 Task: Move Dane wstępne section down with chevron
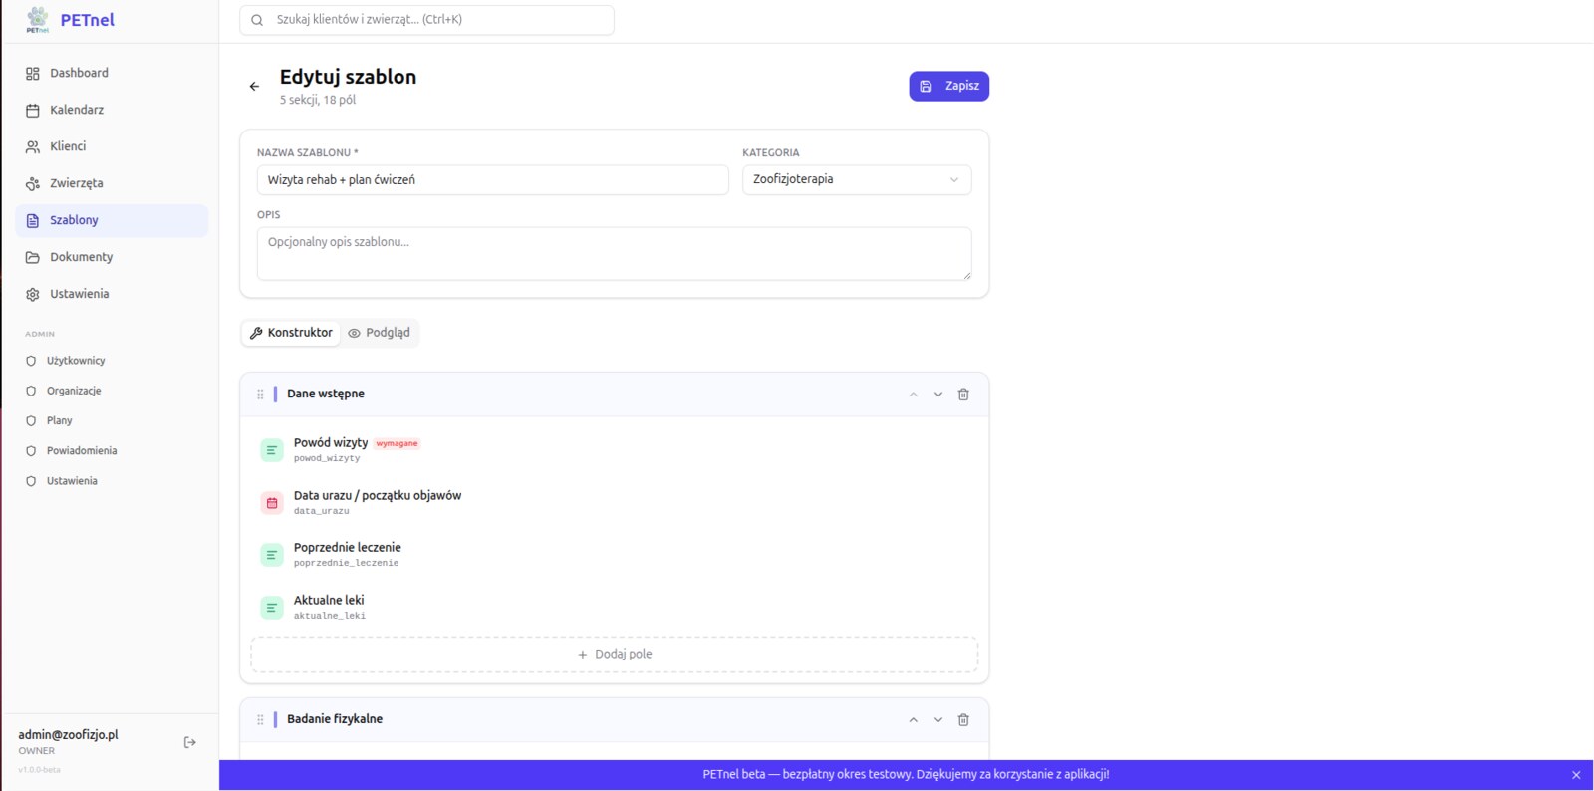click(938, 395)
